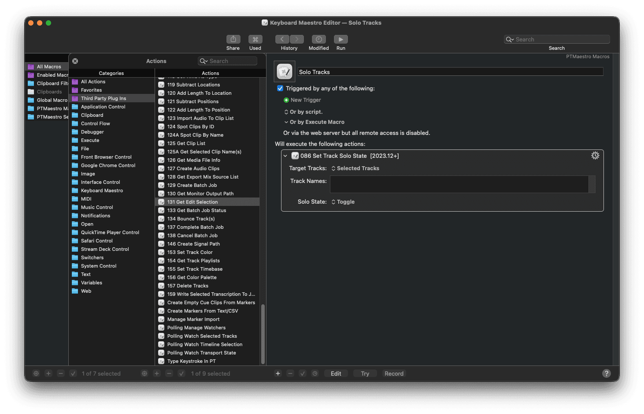Image resolution: width=644 pixels, height=414 pixels.
Task: Select '131 Get Edit Selection' action
Action: [x=208, y=202]
